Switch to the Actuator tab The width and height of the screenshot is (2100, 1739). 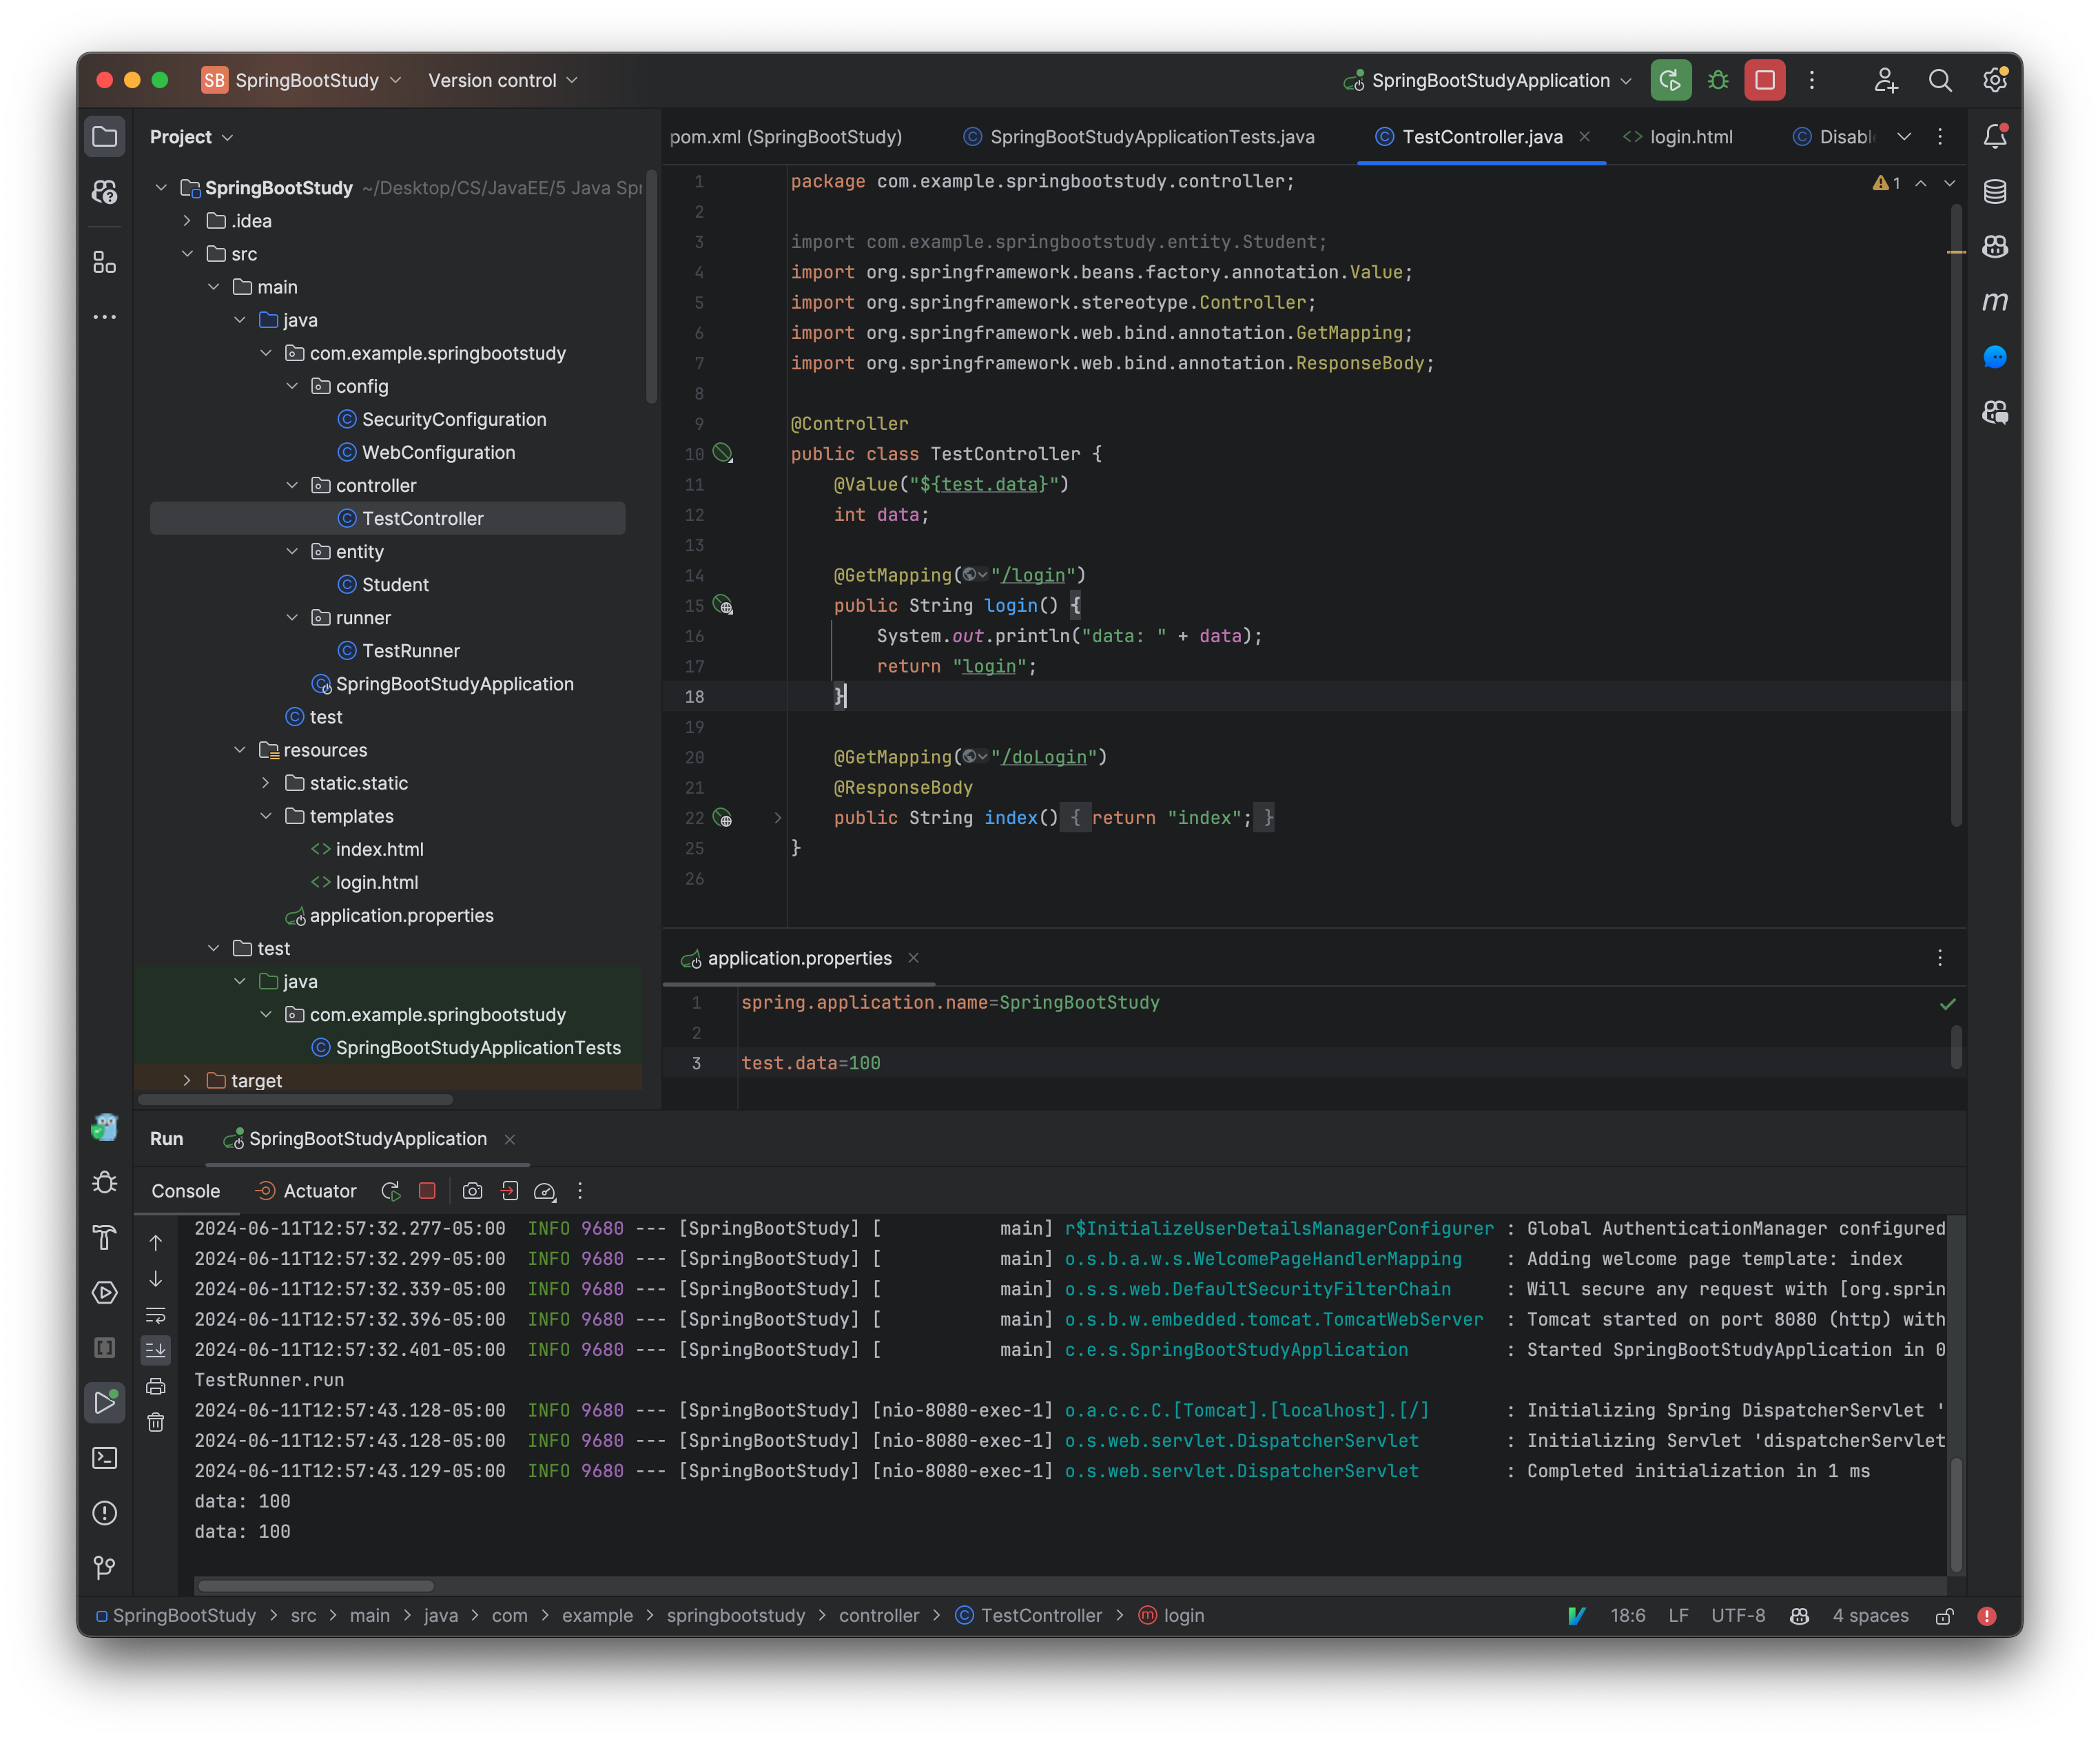tap(318, 1191)
